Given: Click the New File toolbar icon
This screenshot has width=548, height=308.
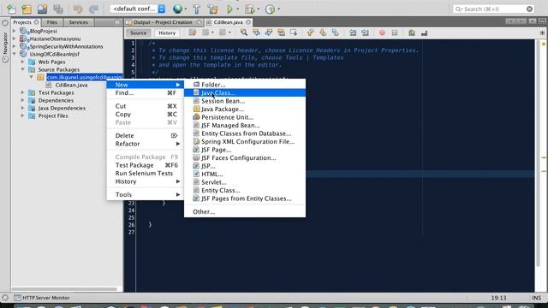Looking at the screenshot, I should pyautogui.click(x=11, y=9).
